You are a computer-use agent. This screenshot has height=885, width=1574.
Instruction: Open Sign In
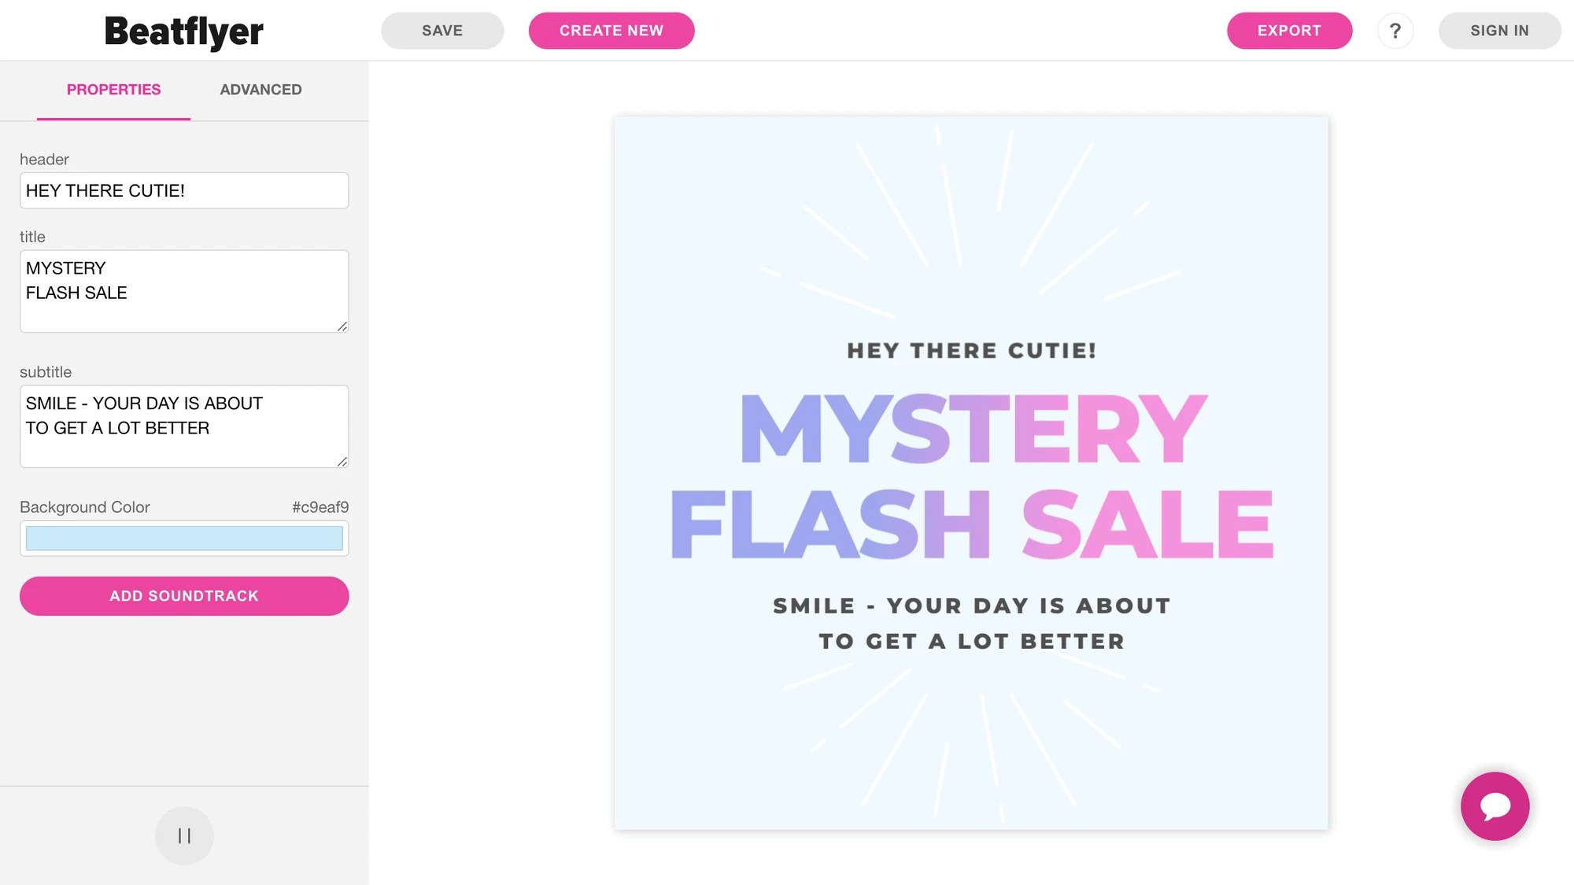[x=1499, y=31]
